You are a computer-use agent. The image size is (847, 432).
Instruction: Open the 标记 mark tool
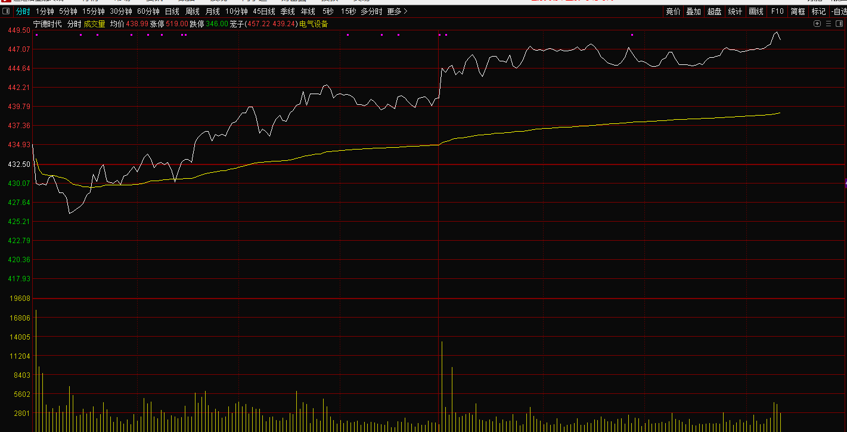818,11
